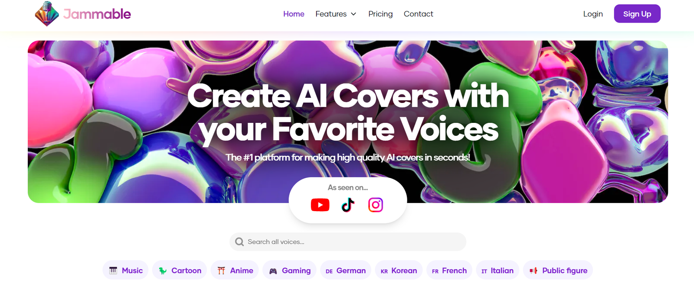Go to the Home nav item
This screenshot has width=694, height=296.
tap(294, 14)
